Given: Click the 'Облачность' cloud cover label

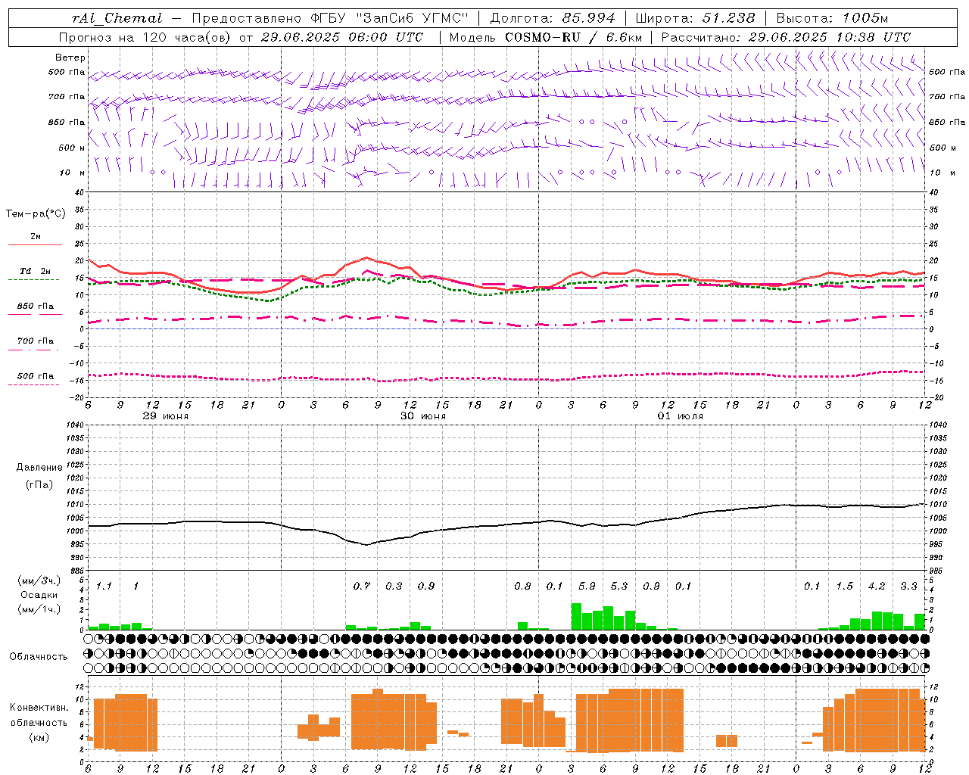Looking at the screenshot, I should click(x=39, y=657).
